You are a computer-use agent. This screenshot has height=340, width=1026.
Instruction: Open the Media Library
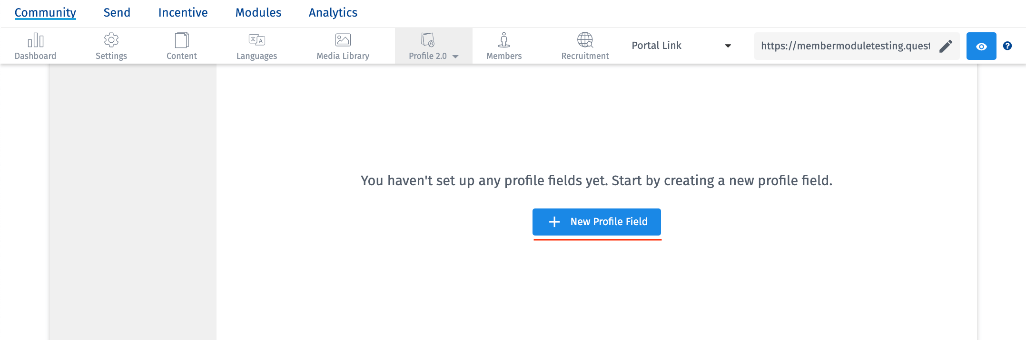point(342,46)
